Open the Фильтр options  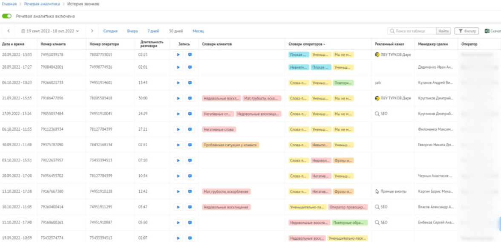(466, 31)
